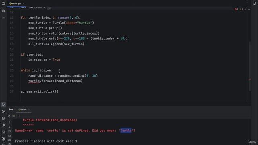
Task: Click the Turtle(shape="turtle") assignment line
Action: (x=61, y=23)
